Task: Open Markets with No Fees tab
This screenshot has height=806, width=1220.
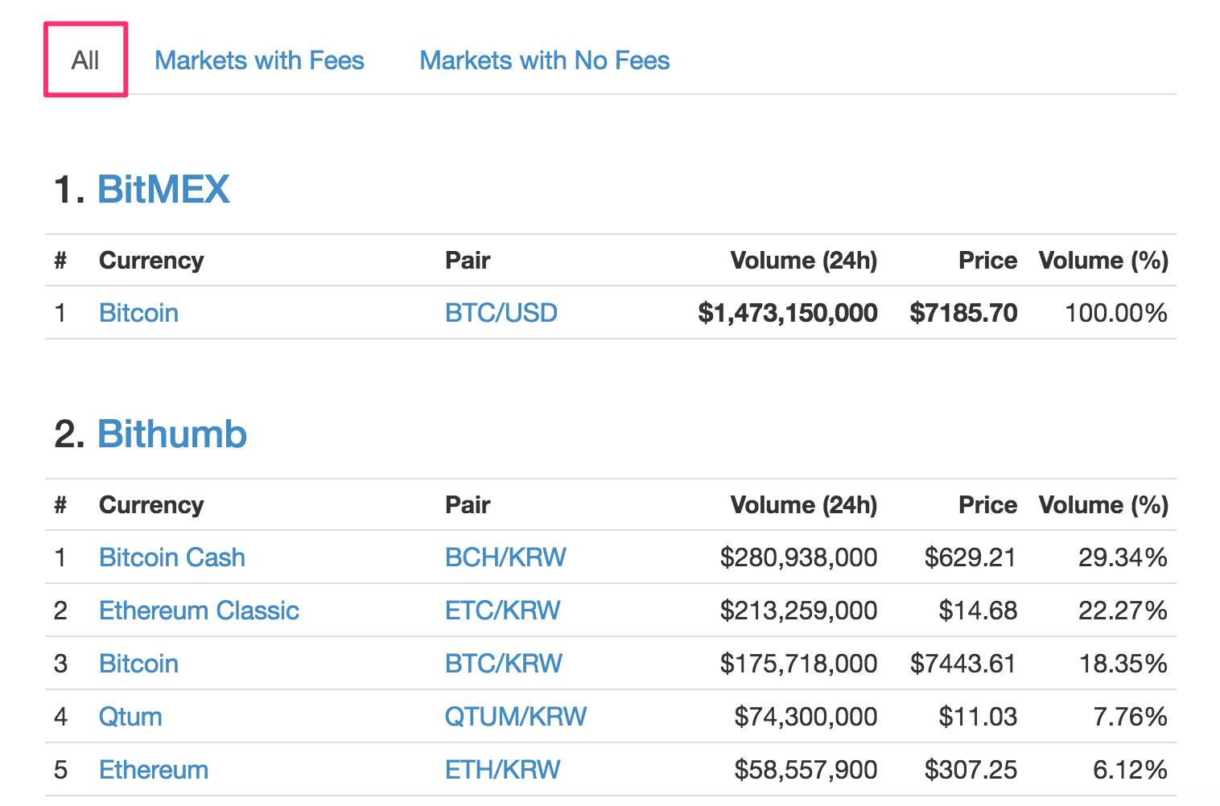Action: [545, 60]
